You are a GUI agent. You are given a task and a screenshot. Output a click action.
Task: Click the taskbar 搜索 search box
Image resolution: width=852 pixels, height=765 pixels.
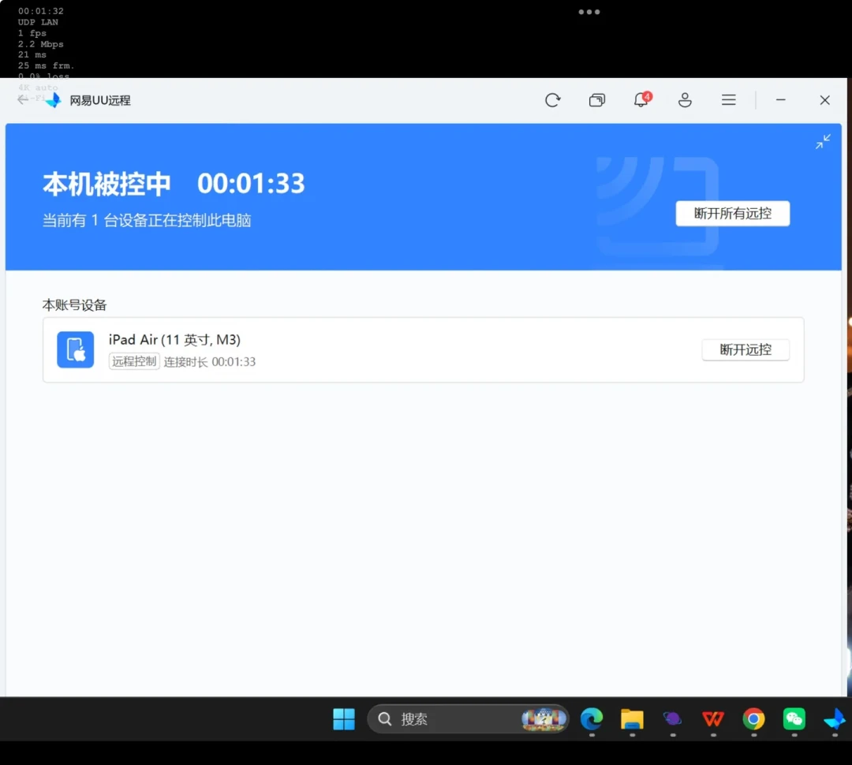(468, 718)
